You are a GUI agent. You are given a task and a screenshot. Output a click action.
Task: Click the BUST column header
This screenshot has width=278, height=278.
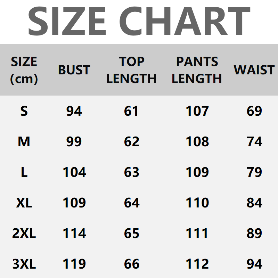click(x=74, y=70)
